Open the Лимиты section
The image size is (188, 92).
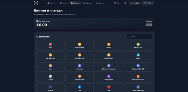pyautogui.click(x=100, y=3)
